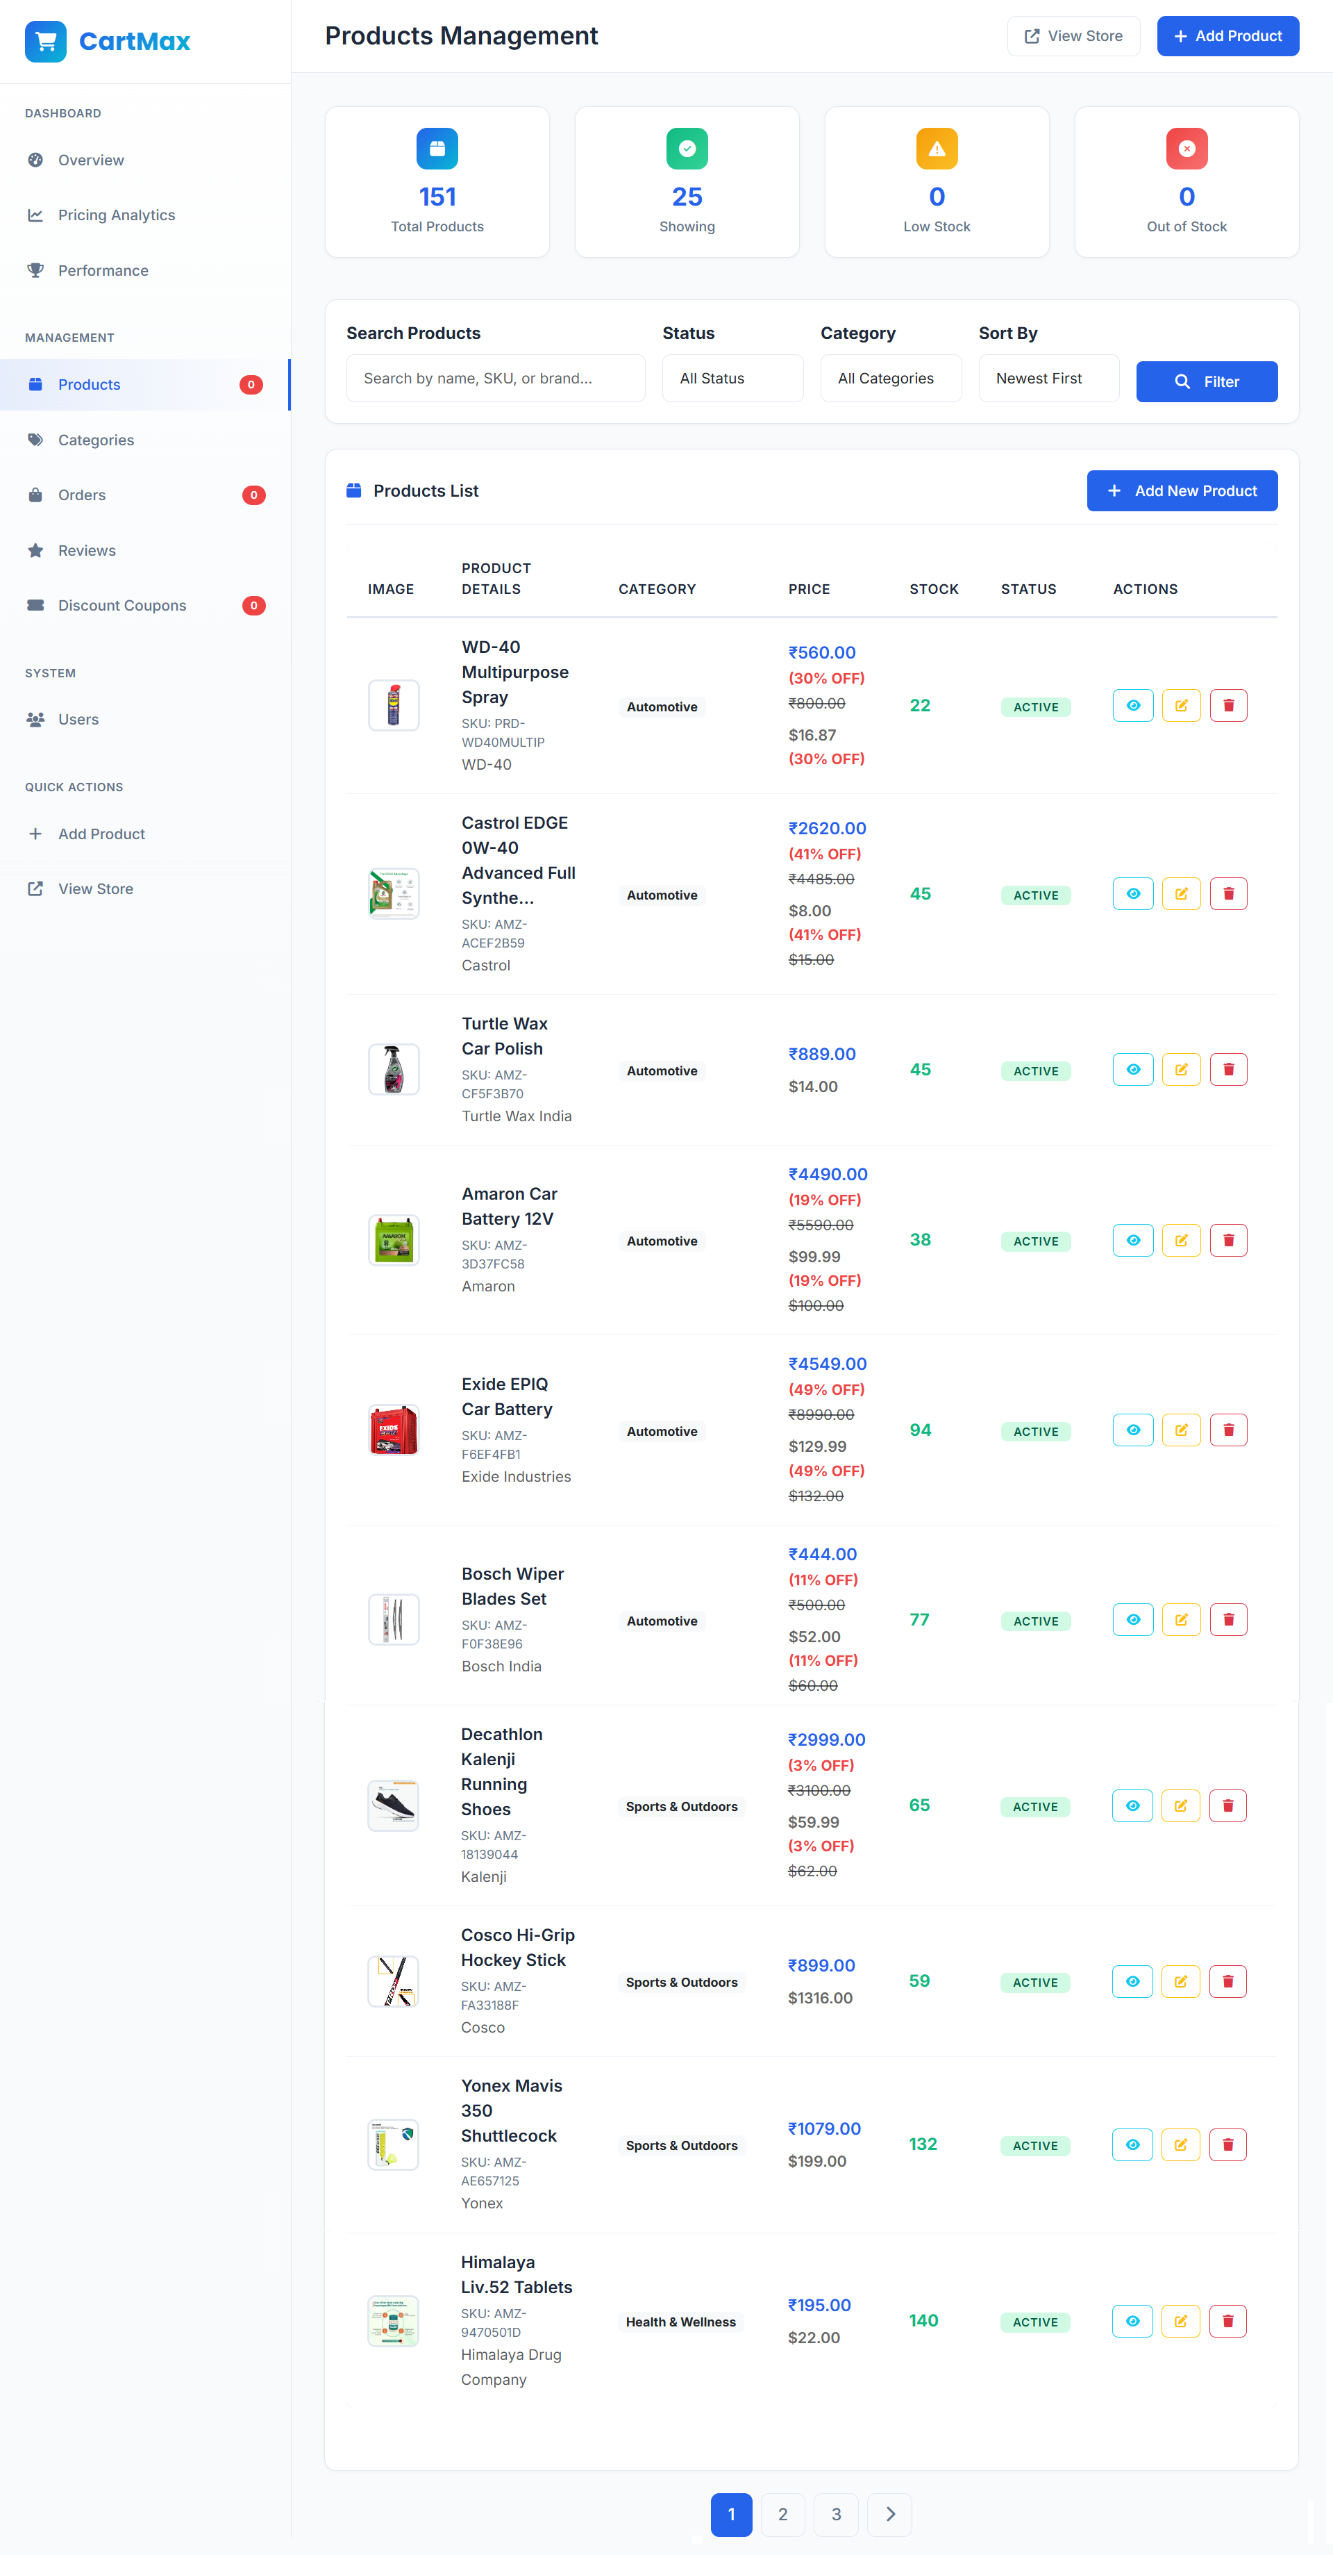Click the ₹2999.00 price text
1333x2555 pixels.
pos(827,1739)
